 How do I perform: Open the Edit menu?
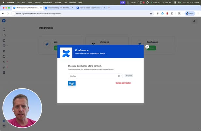pyautogui.click(x=23, y=2)
